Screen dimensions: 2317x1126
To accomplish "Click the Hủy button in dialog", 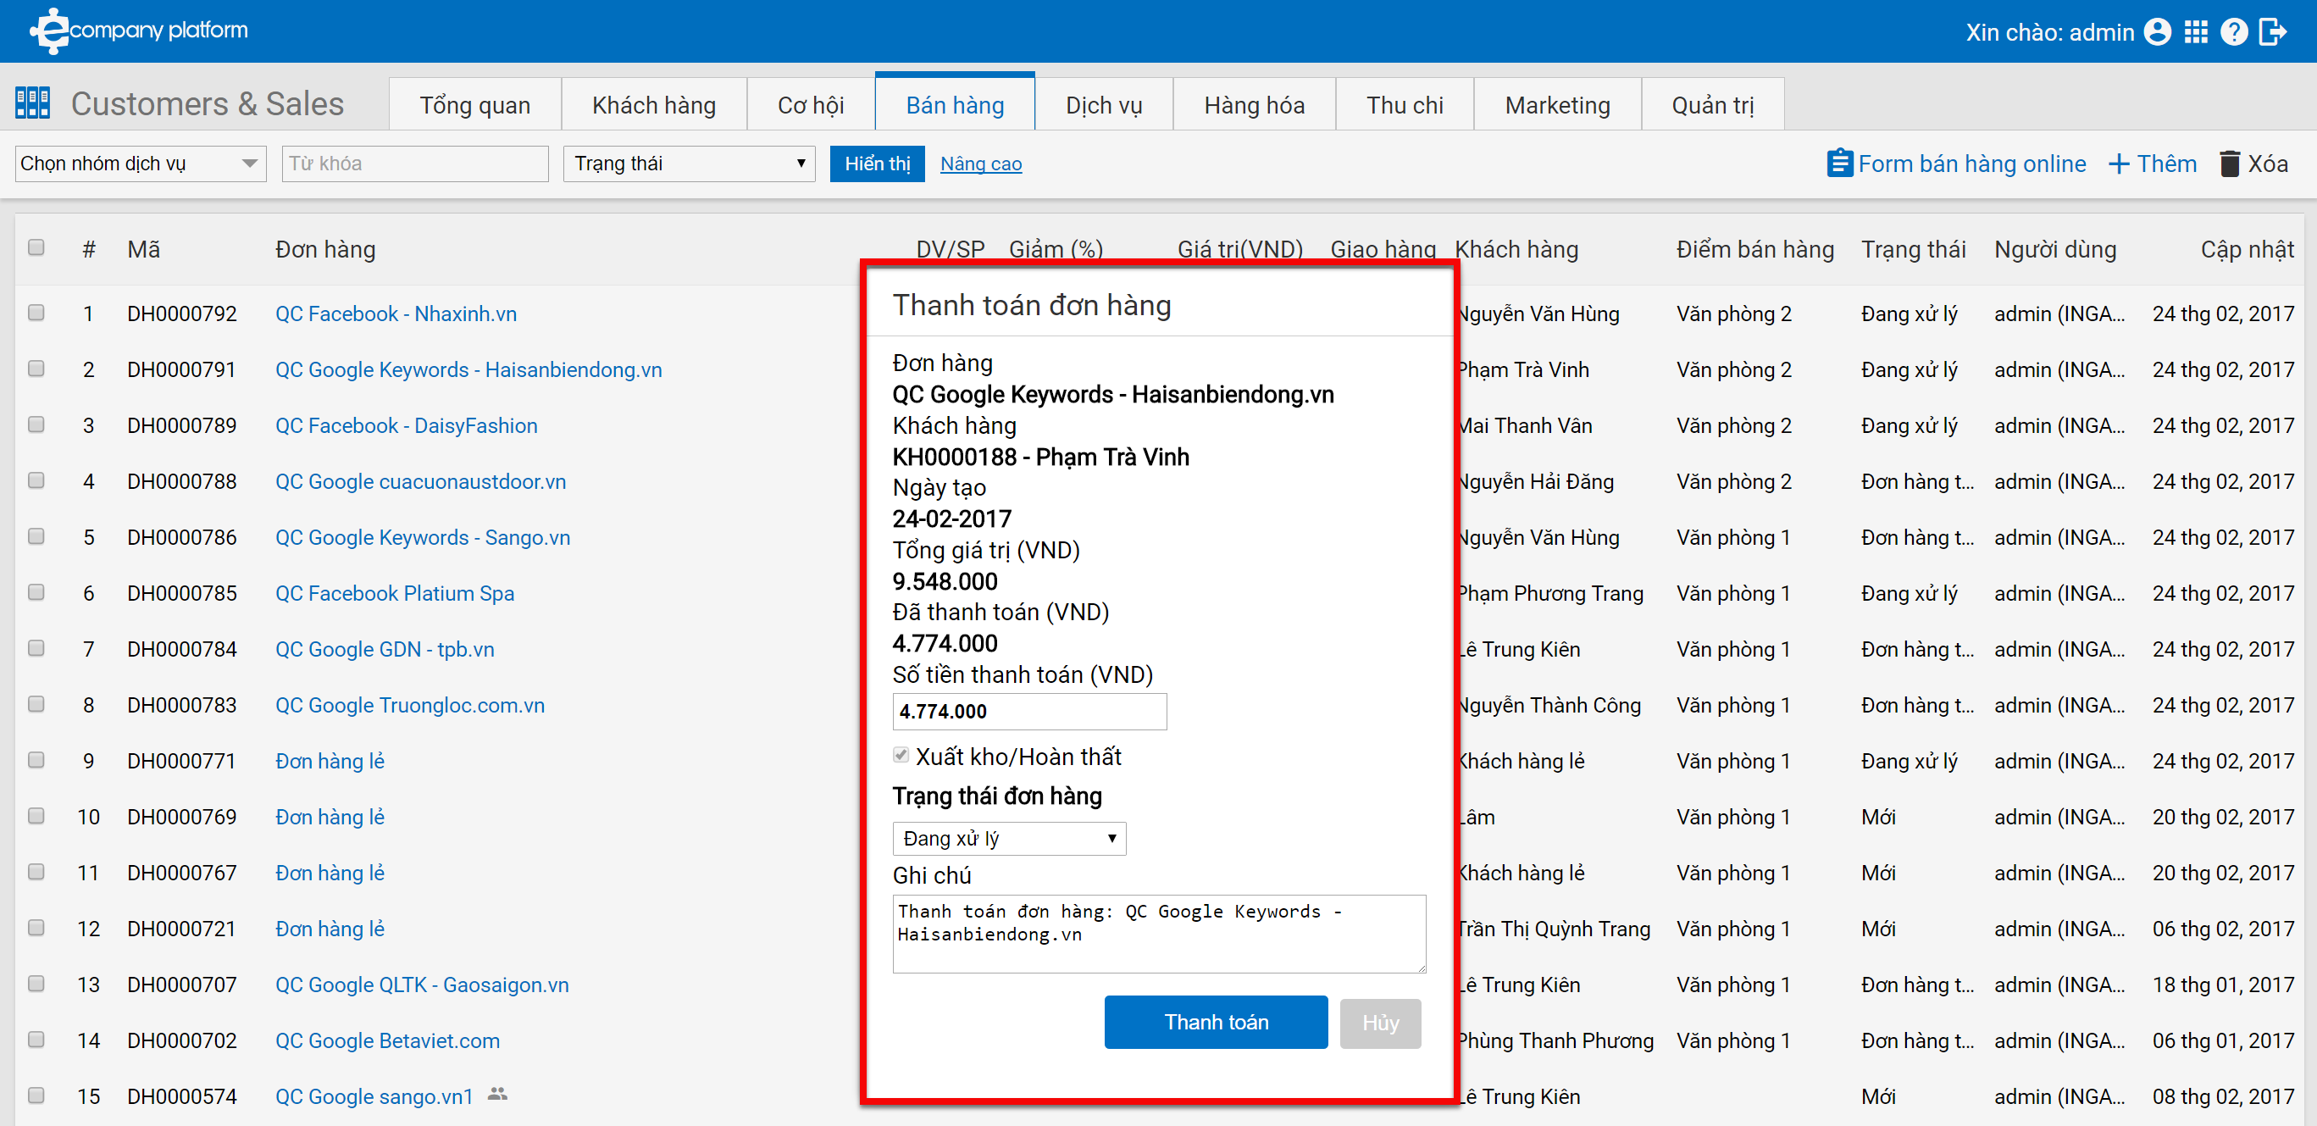I will click(x=1380, y=1023).
